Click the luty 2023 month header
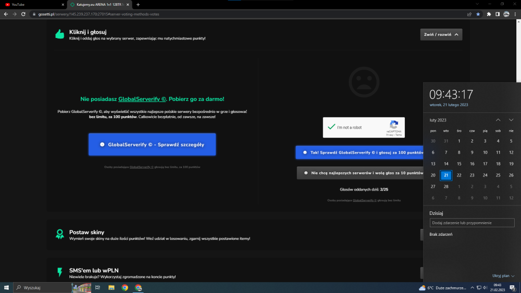 (438, 120)
